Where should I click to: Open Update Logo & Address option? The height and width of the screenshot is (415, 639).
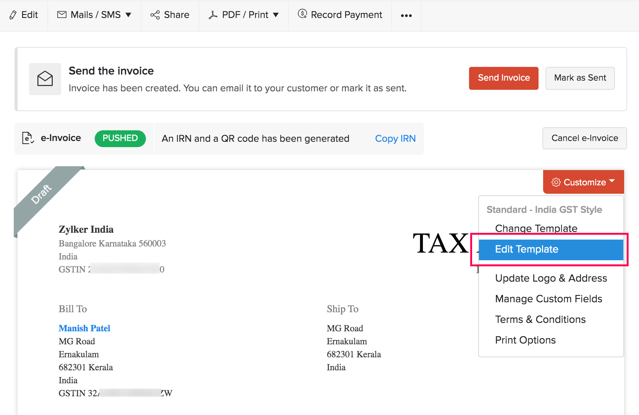(551, 278)
